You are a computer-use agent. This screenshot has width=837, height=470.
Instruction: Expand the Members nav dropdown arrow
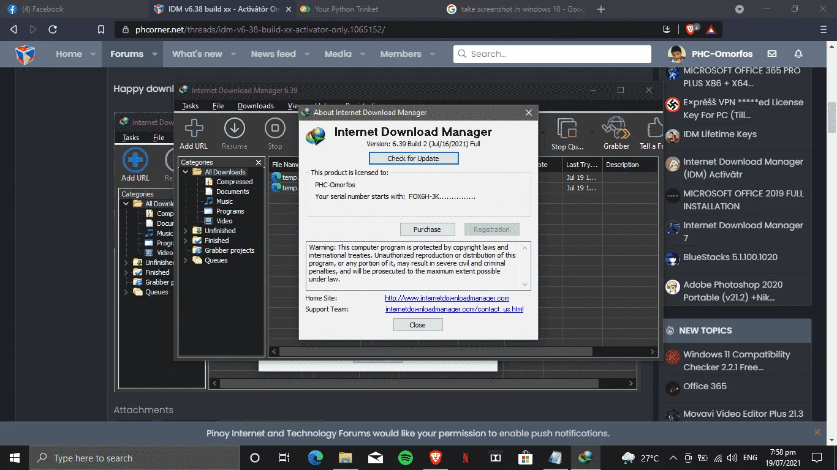tap(433, 54)
